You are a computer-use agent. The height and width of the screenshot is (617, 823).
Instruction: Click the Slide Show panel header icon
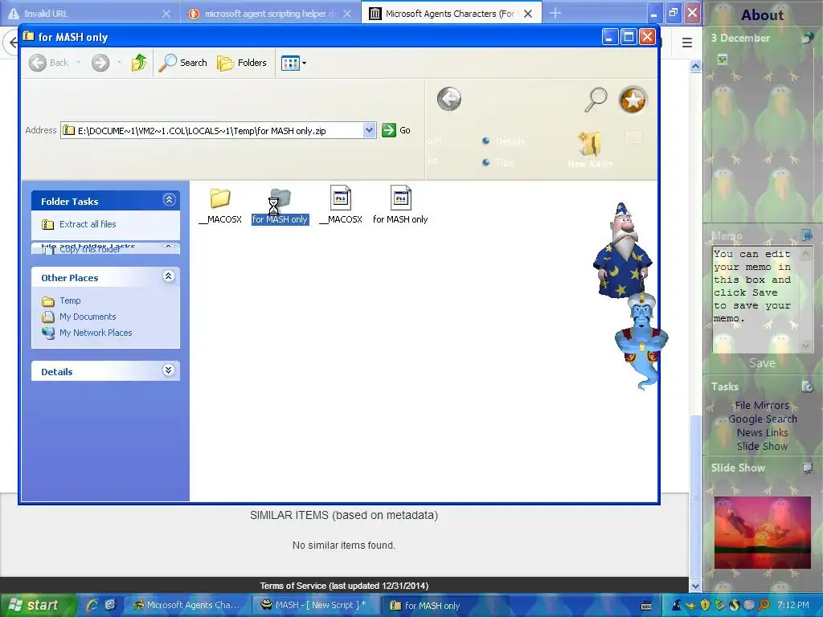click(x=807, y=468)
